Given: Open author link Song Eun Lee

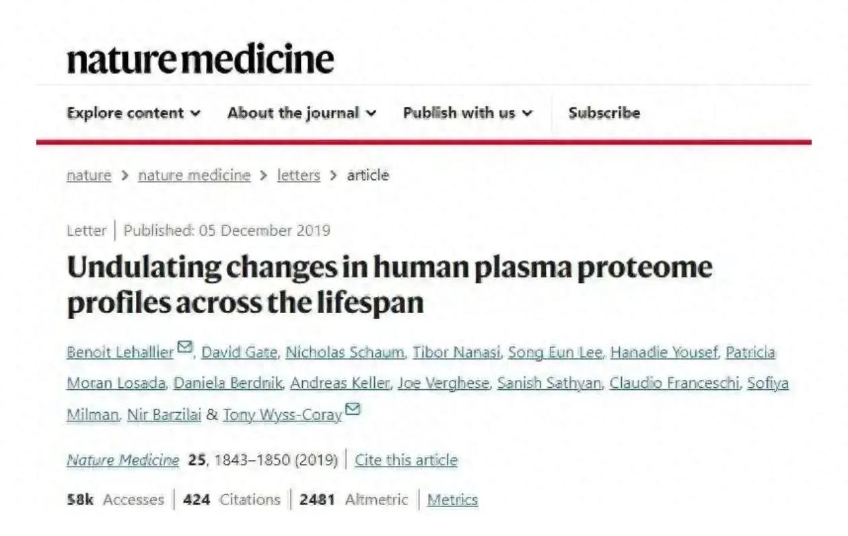Looking at the screenshot, I should (x=555, y=352).
